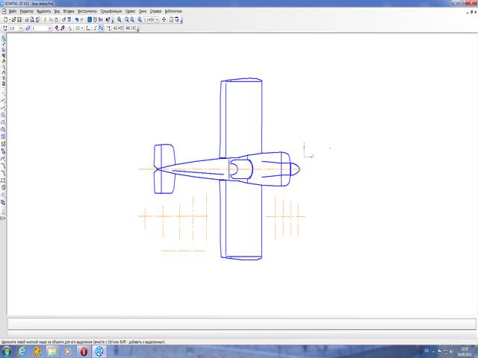Open the Инструменты menu
Viewport: 478px width, 358px height.
pos(86,12)
